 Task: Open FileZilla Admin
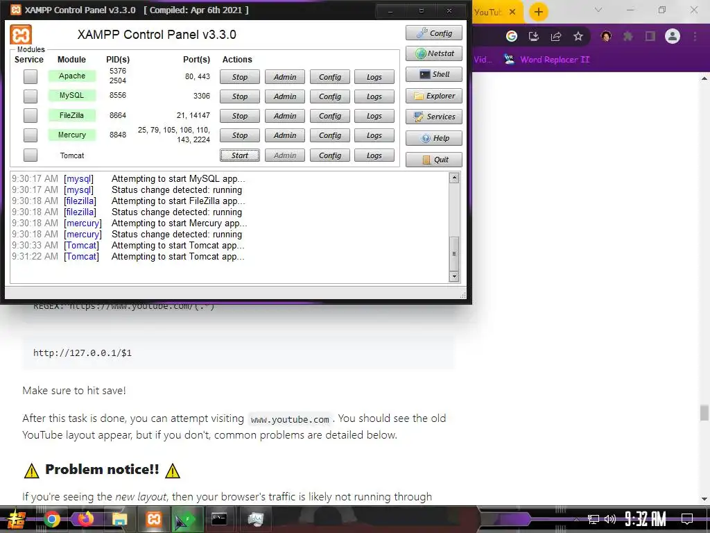coord(285,116)
